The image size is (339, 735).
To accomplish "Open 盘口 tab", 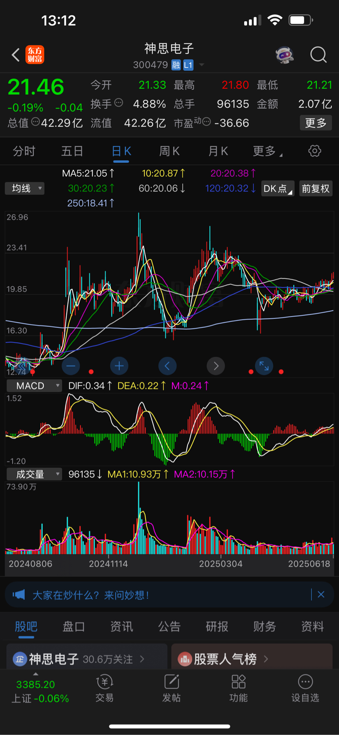I will [74, 626].
